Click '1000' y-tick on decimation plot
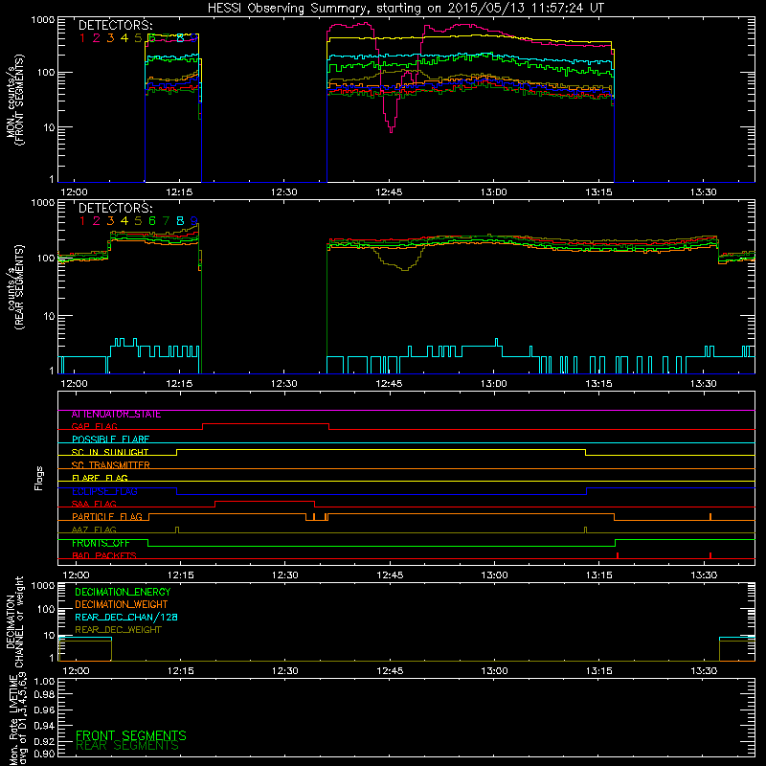The width and height of the screenshot is (766, 766). (42, 586)
